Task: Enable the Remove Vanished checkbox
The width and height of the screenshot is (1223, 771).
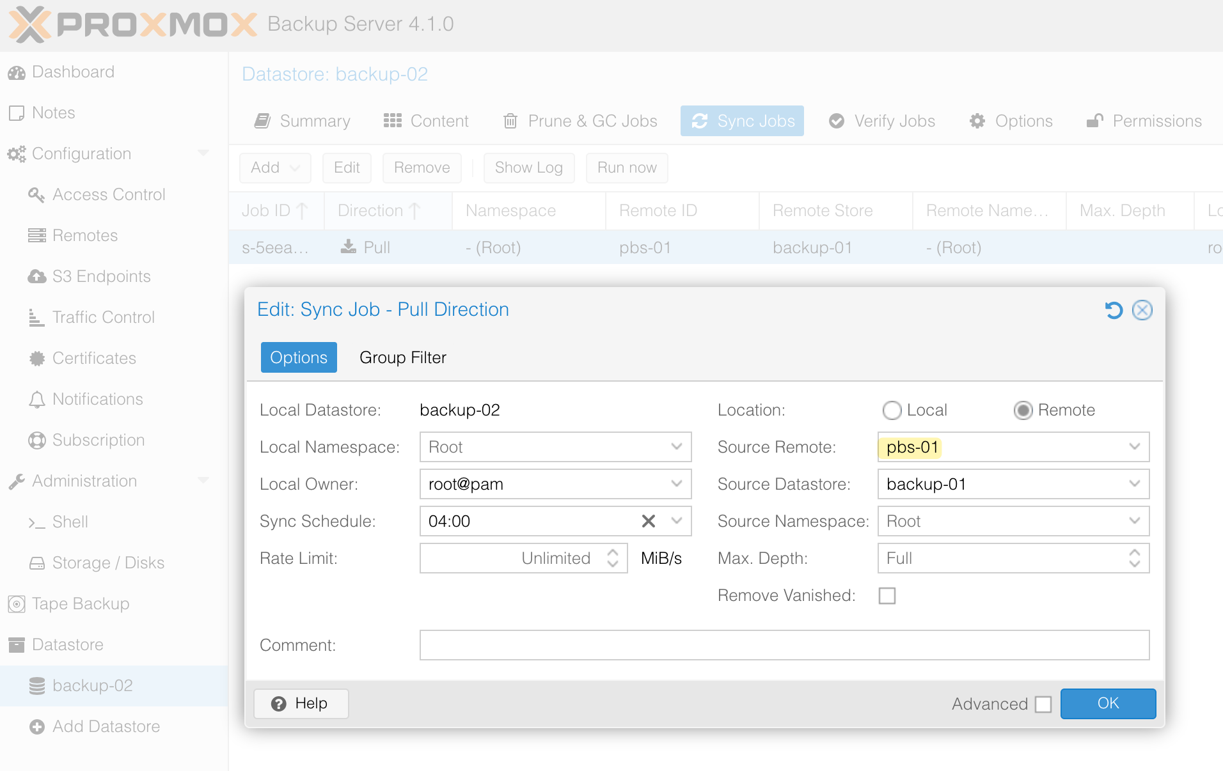Action: tap(887, 596)
